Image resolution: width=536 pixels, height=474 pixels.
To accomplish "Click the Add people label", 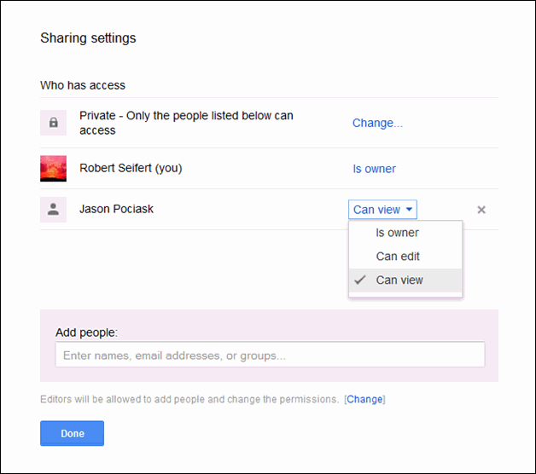I will (x=86, y=332).
